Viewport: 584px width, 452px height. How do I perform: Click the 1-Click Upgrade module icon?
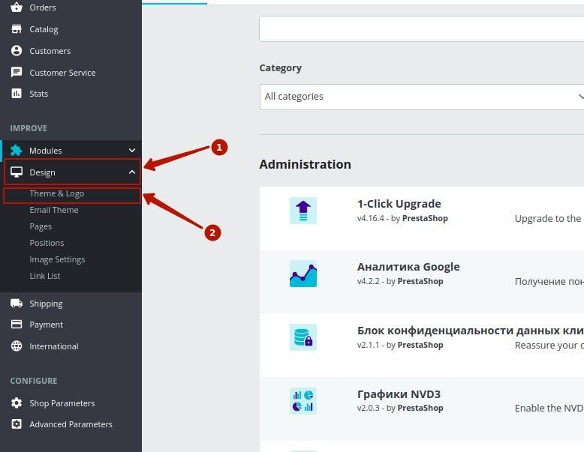[303, 211]
